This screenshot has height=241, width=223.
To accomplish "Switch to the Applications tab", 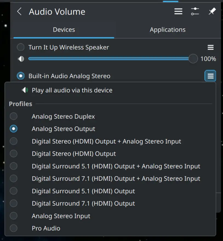I will (167, 30).
